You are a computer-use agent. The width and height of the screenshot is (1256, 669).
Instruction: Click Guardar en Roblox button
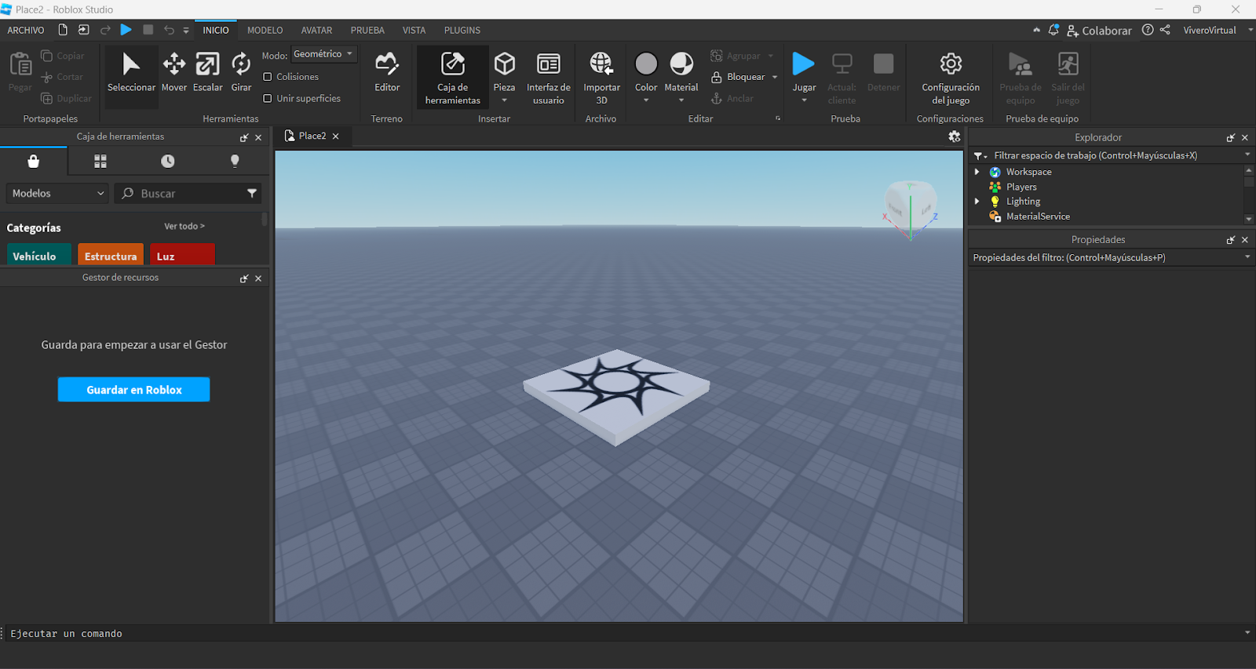133,390
